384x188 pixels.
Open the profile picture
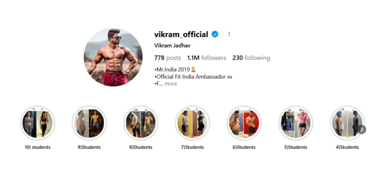113,57
